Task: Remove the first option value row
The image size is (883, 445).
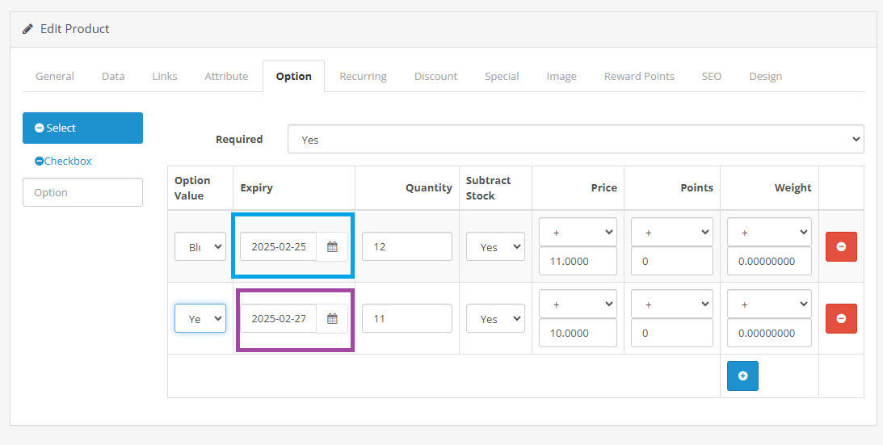Action: coord(841,247)
